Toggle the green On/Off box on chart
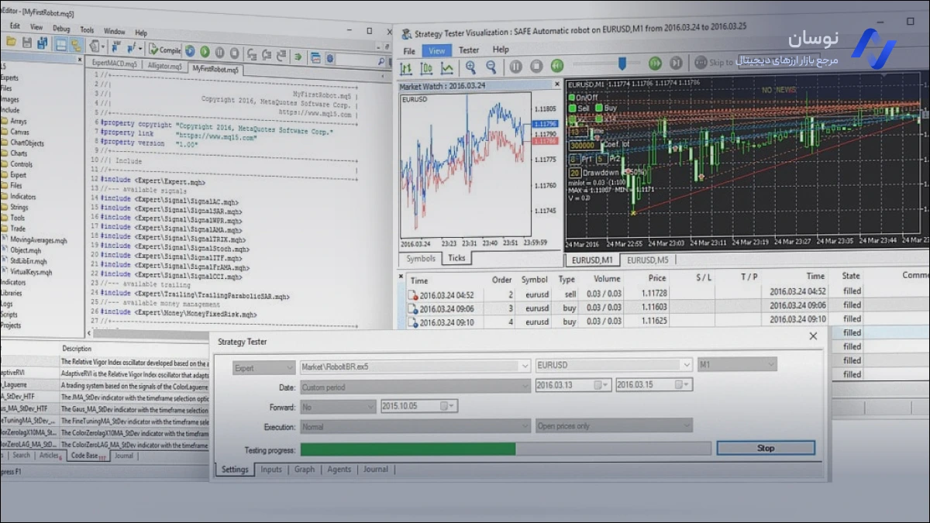Viewport: 930px width, 523px height. [x=573, y=98]
